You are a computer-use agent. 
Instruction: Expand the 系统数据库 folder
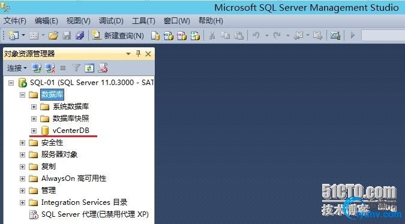click(x=34, y=107)
